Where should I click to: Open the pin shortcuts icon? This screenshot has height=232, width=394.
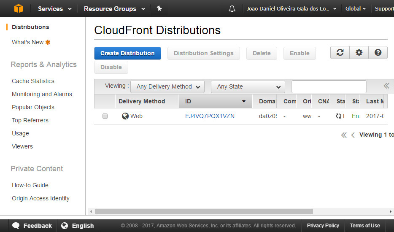(x=159, y=8)
